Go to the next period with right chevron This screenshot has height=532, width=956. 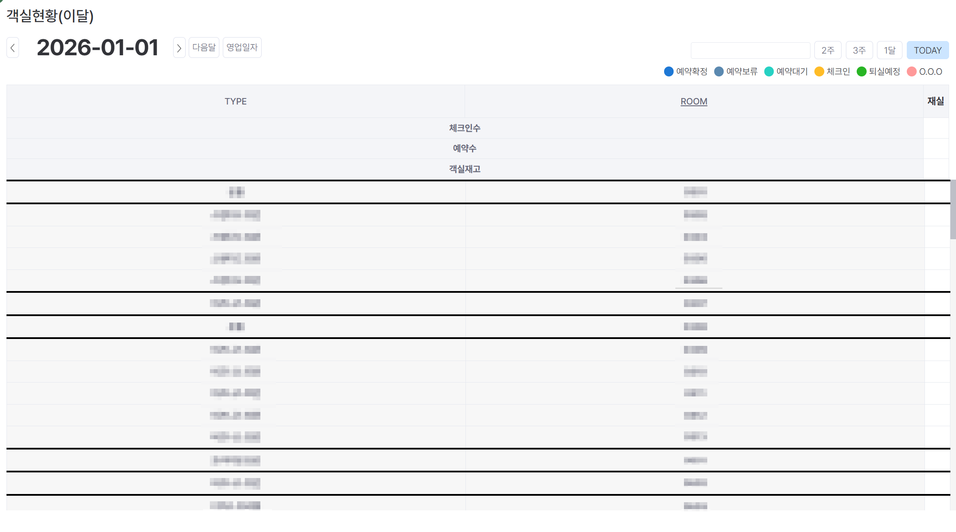coord(179,48)
